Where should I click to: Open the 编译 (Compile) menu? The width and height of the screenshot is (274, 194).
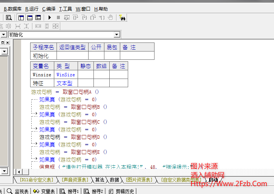(x=49, y=9)
